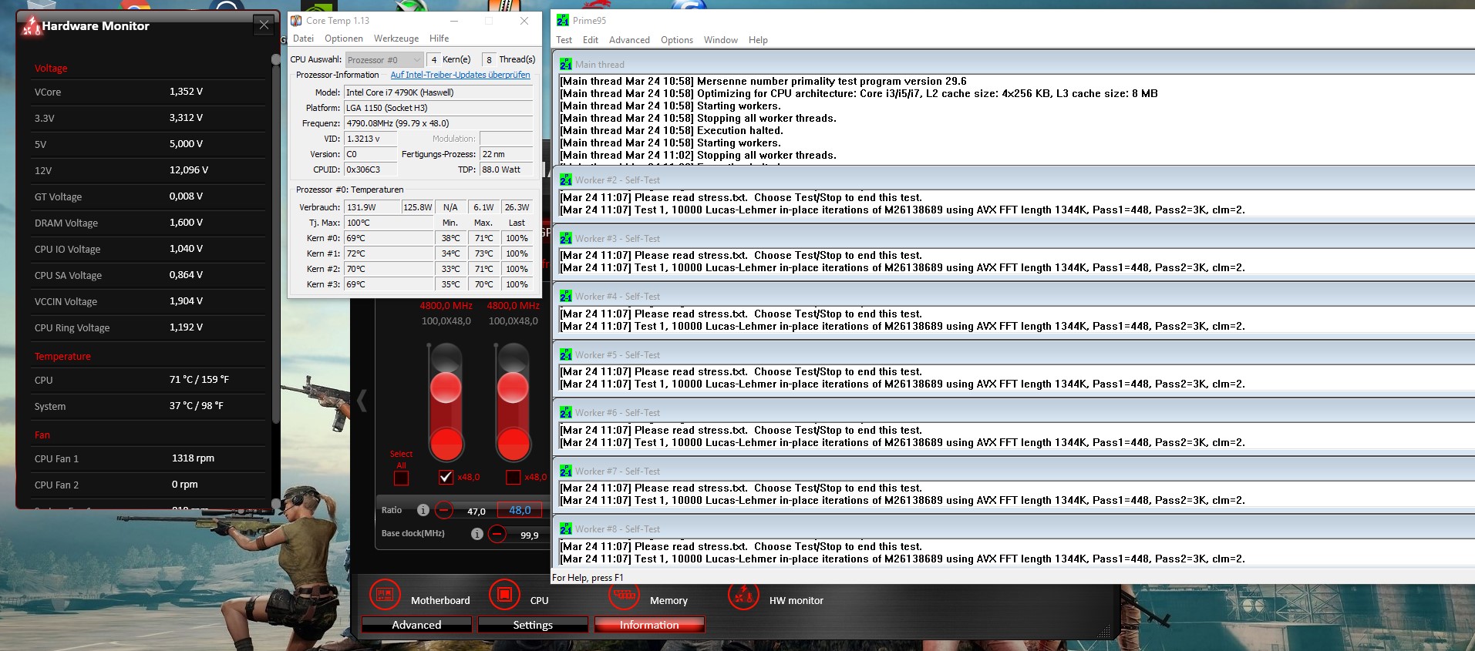The width and height of the screenshot is (1475, 651).
Task: Click the Settings button in Command Center
Action: pos(533,625)
